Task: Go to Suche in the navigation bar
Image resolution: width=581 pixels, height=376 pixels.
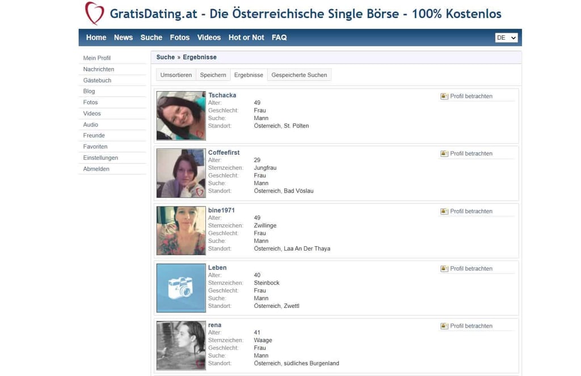Action: click(x=151, y=37)
